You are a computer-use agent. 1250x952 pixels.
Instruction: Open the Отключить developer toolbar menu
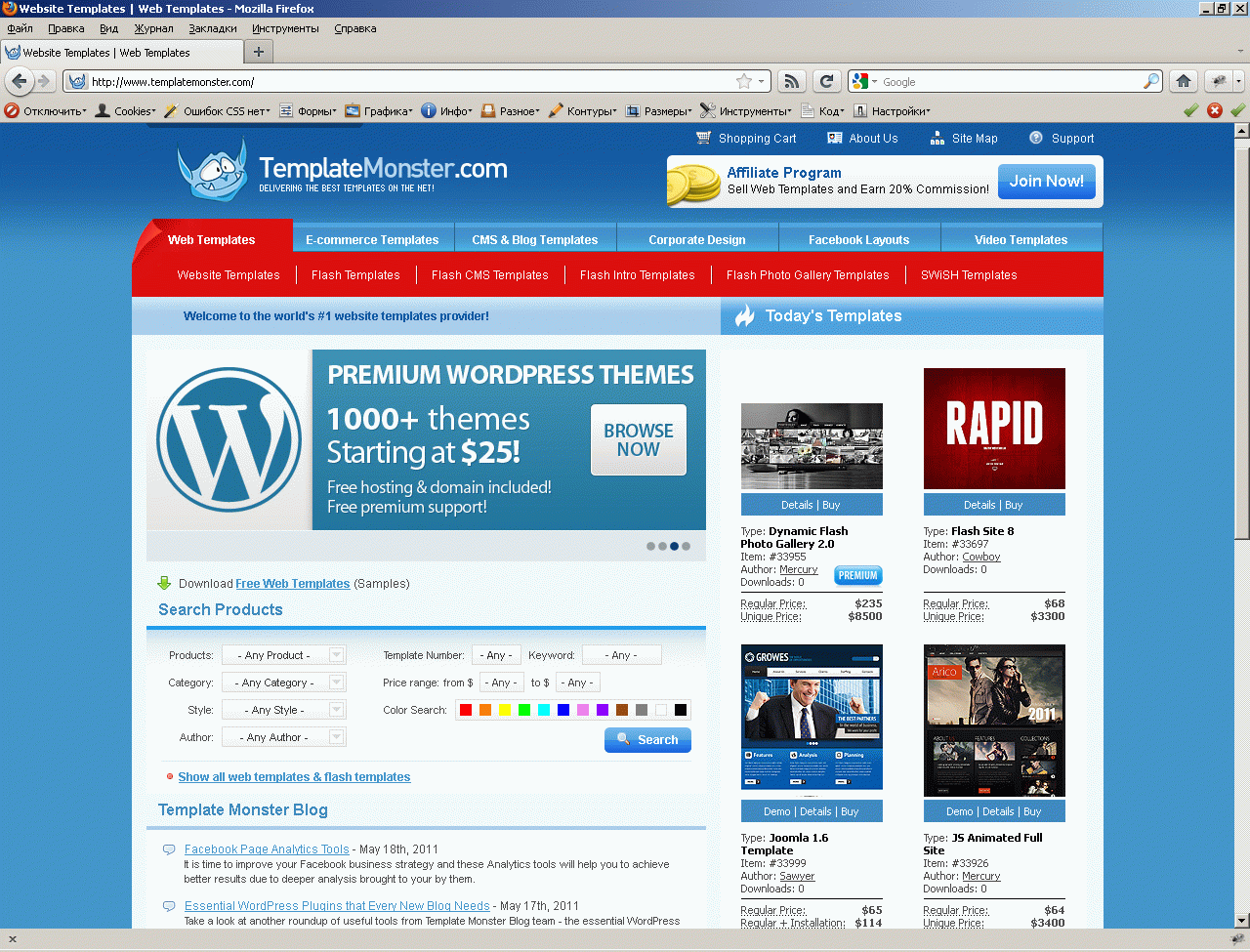[46, 111]
